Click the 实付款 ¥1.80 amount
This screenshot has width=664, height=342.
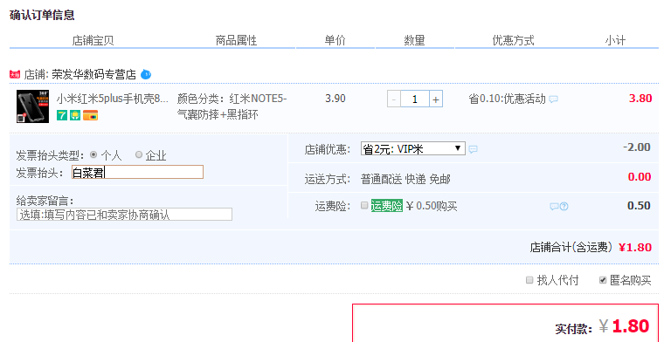click(624, 326)
